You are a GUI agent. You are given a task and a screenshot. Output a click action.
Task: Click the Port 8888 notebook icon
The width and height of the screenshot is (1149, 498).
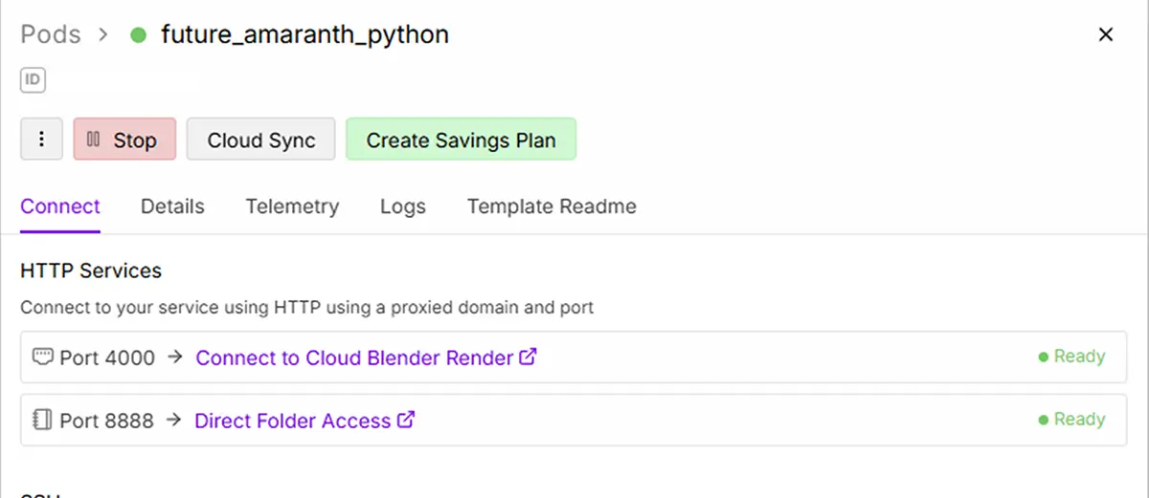point(42,421)
